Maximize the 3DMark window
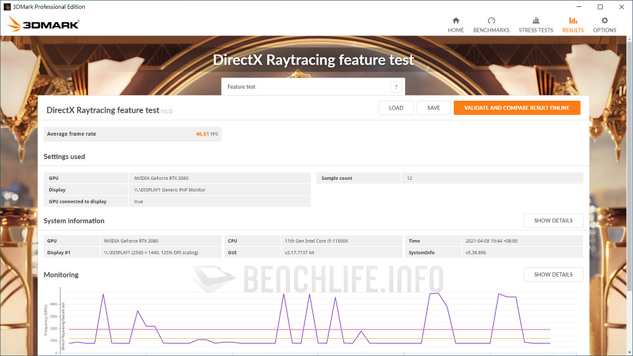 coord(600,7)
